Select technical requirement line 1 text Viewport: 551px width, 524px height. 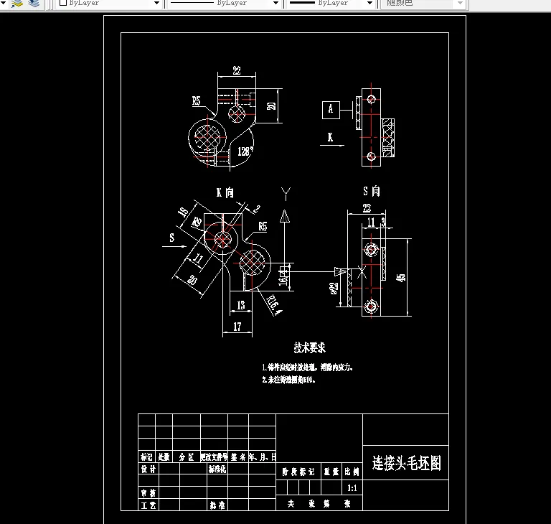[x=307, y=368]
